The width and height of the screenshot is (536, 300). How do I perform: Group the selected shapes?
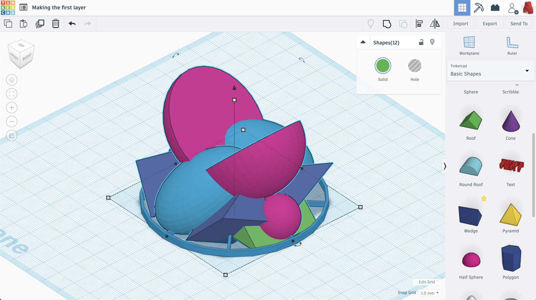coord(387,24)
